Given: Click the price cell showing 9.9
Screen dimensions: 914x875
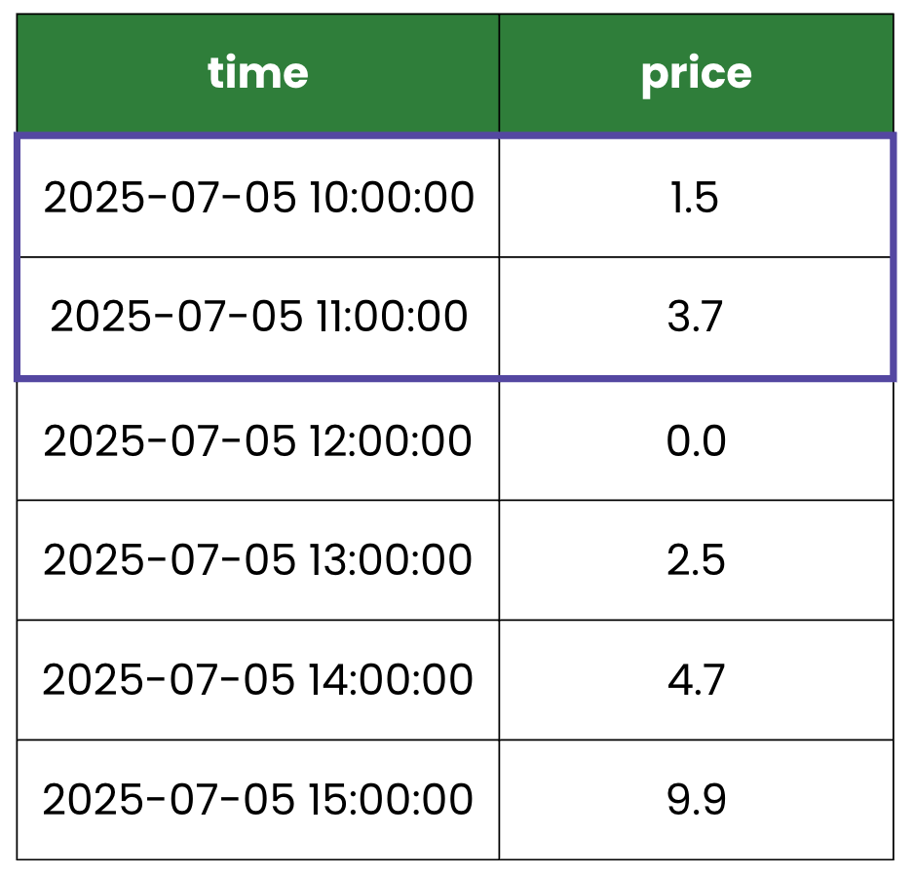Looking at the screenshot, I should click(696, 800).
